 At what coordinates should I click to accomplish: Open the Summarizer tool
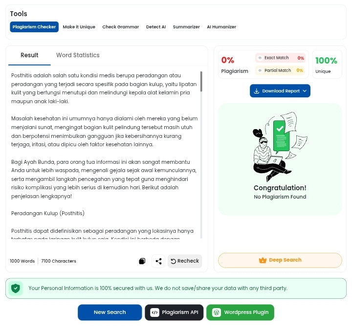pyautogui.click(x=186, y=27)
